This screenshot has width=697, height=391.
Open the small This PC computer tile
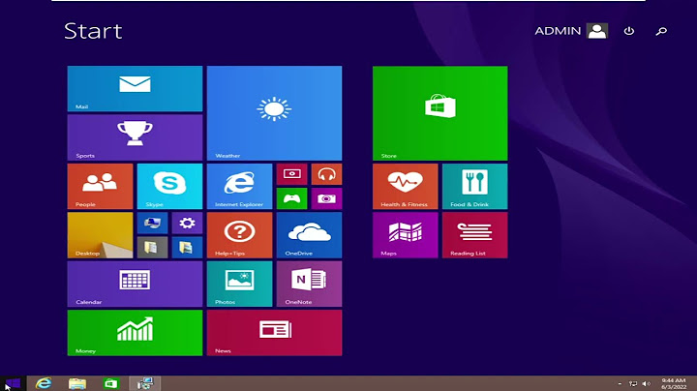[153, 223]
